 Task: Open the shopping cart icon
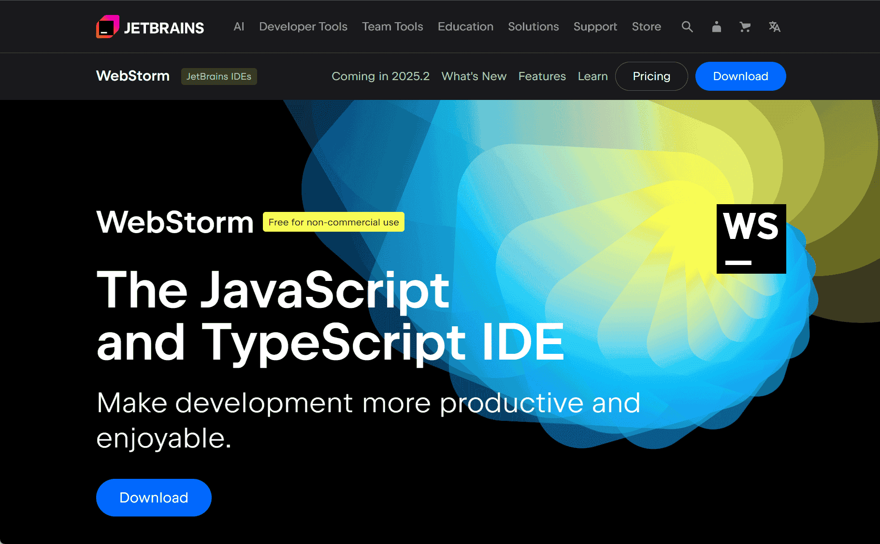point(745,27)
